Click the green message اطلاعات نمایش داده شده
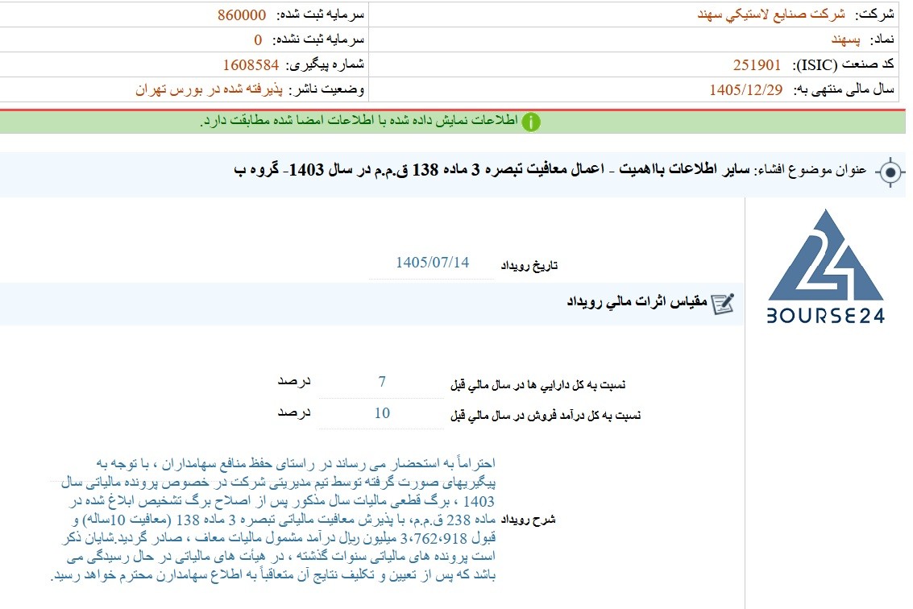Image resolution: width=913 pixels, height=609 pixels. click(x=359, y=121)
